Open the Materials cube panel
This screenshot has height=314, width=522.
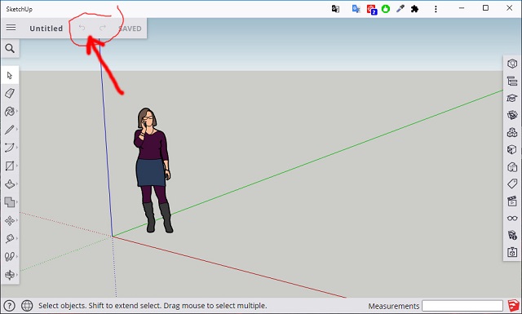pos(512,149)
